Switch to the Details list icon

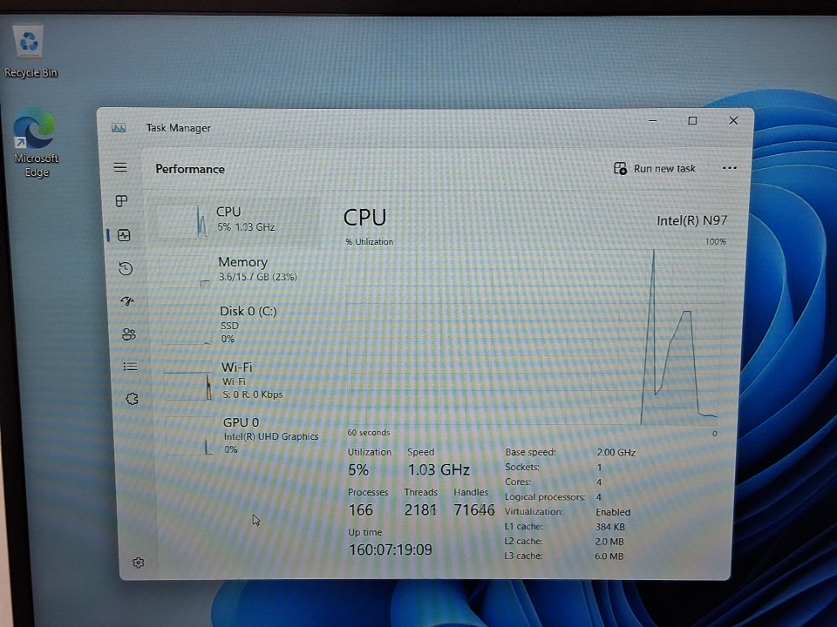pos(131,367)
